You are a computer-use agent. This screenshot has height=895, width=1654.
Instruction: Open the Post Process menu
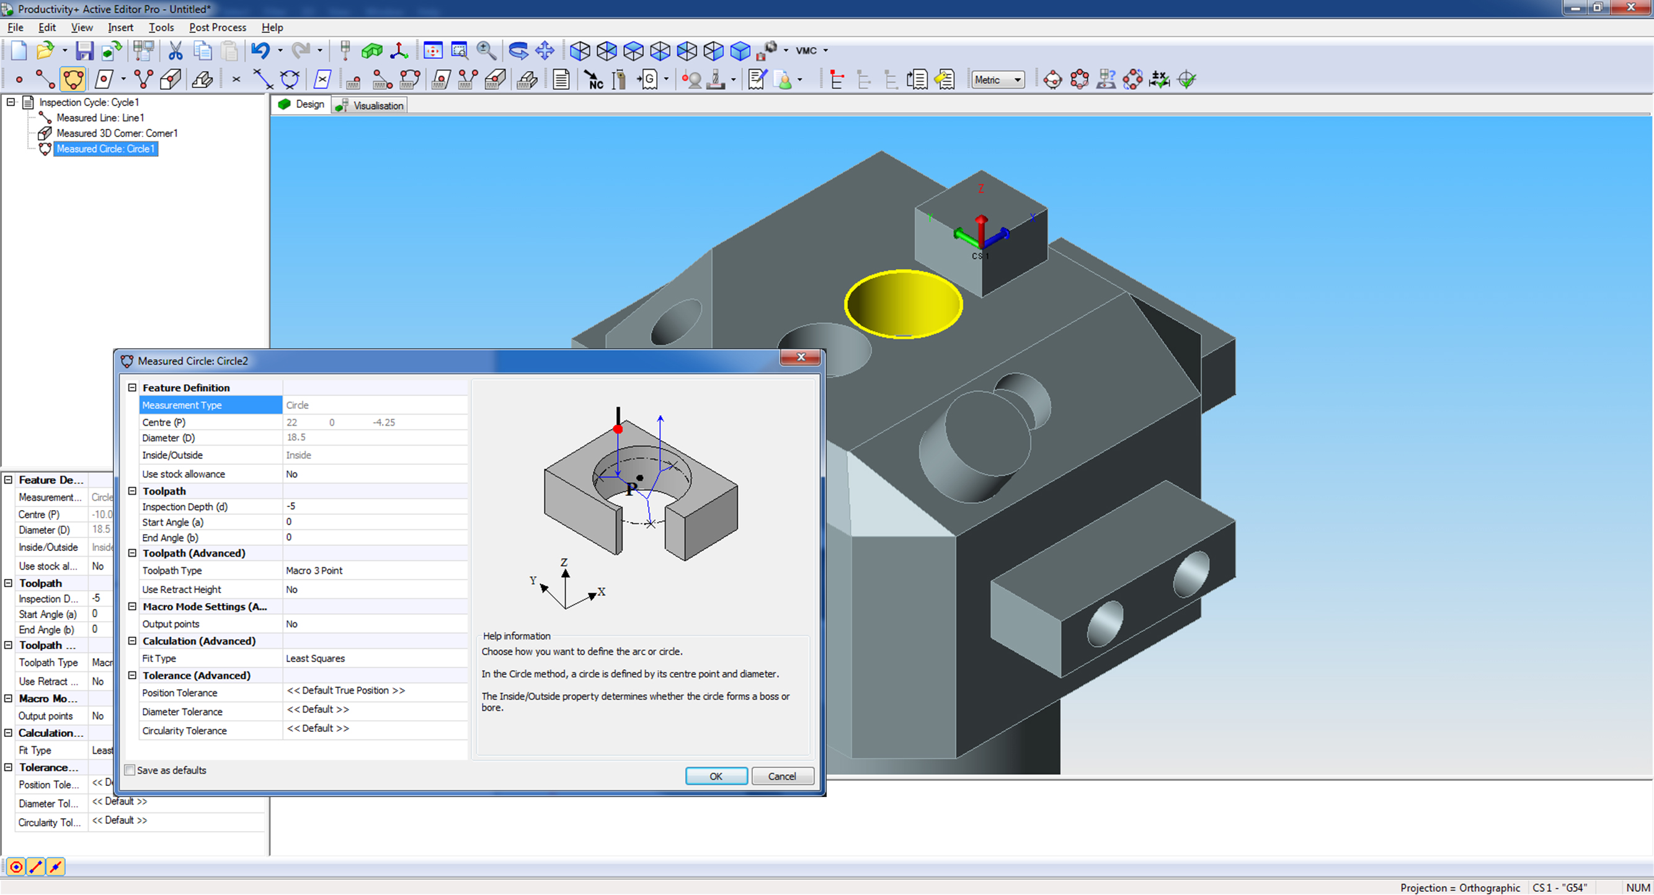(217, 27)
